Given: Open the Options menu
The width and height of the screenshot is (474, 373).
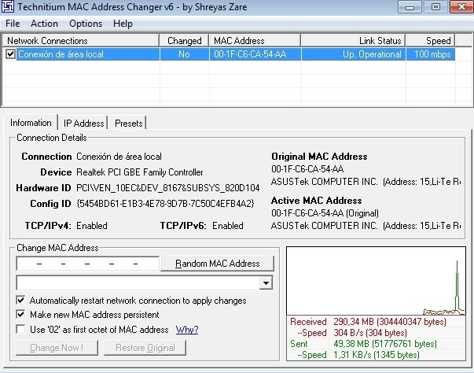Looking at the screenshot, I should [86, 24].
